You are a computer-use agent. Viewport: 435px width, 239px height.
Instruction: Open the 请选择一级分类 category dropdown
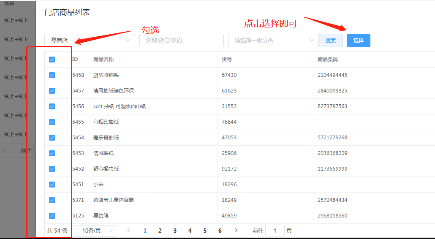coord(273,41)
